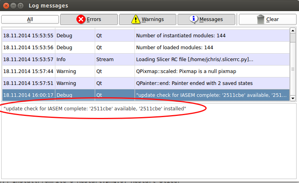Show All log messages
Image resolution: width=299 pixels, height=183 pixels.
[30, 19]
